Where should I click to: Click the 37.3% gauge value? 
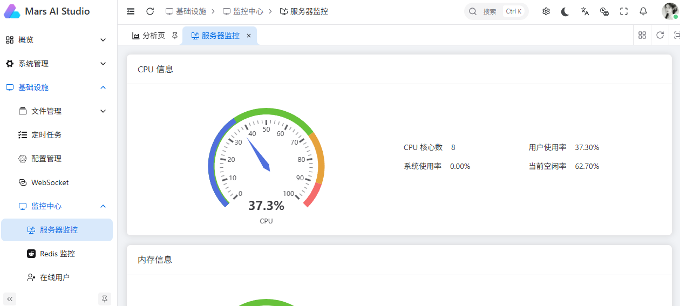point(266,206)
